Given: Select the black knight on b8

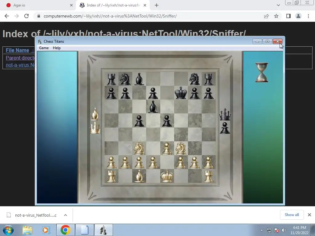Looking at the screenshot, I should 125,79.
